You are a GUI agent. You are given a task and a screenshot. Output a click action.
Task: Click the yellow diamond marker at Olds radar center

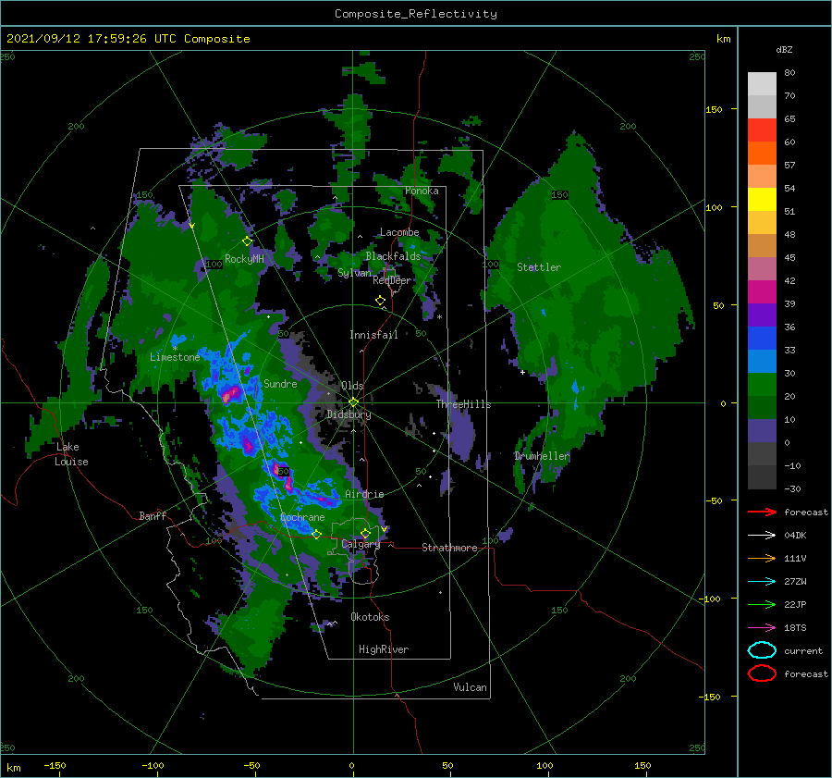(353, 402)
